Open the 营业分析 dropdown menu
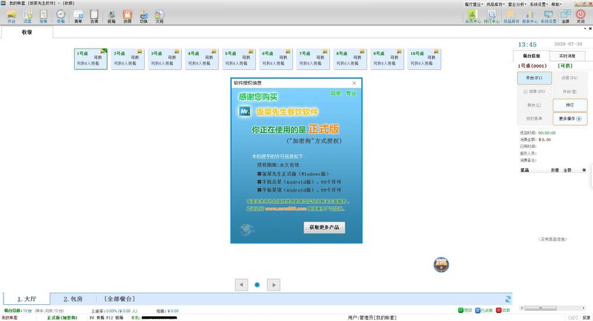 pyautogui.click(x=517, y=4)
